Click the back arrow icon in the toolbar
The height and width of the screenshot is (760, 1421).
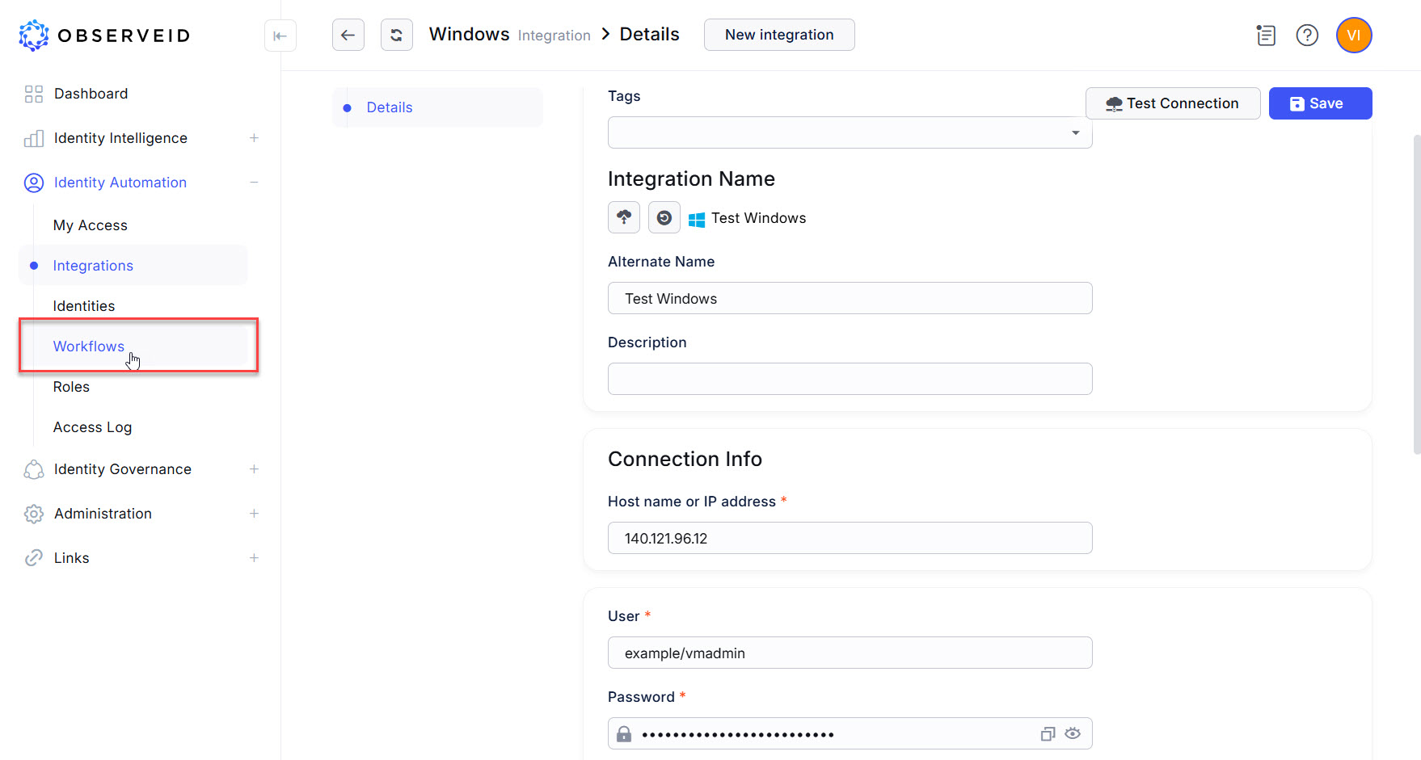(x=348, y=35)
